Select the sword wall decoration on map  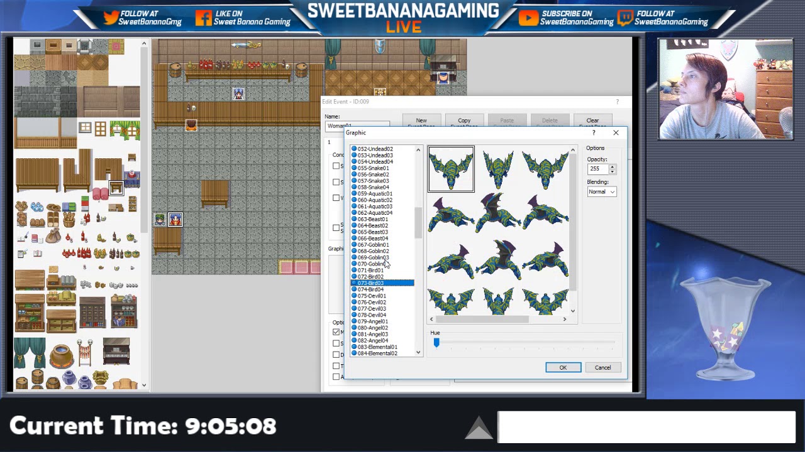[x=246, y=45]
